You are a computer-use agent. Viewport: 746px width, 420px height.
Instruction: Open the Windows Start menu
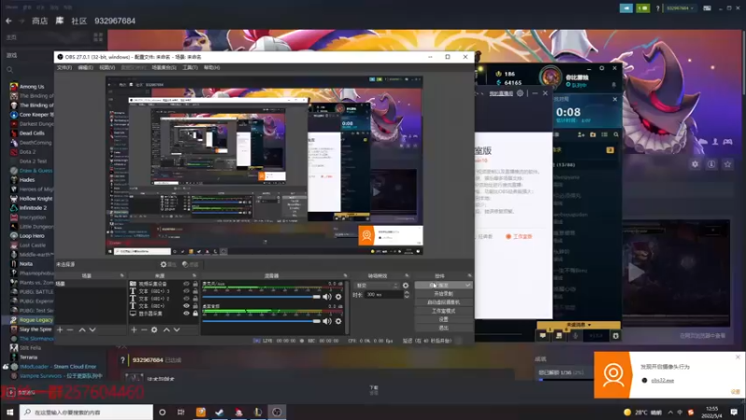pos(9,412)
